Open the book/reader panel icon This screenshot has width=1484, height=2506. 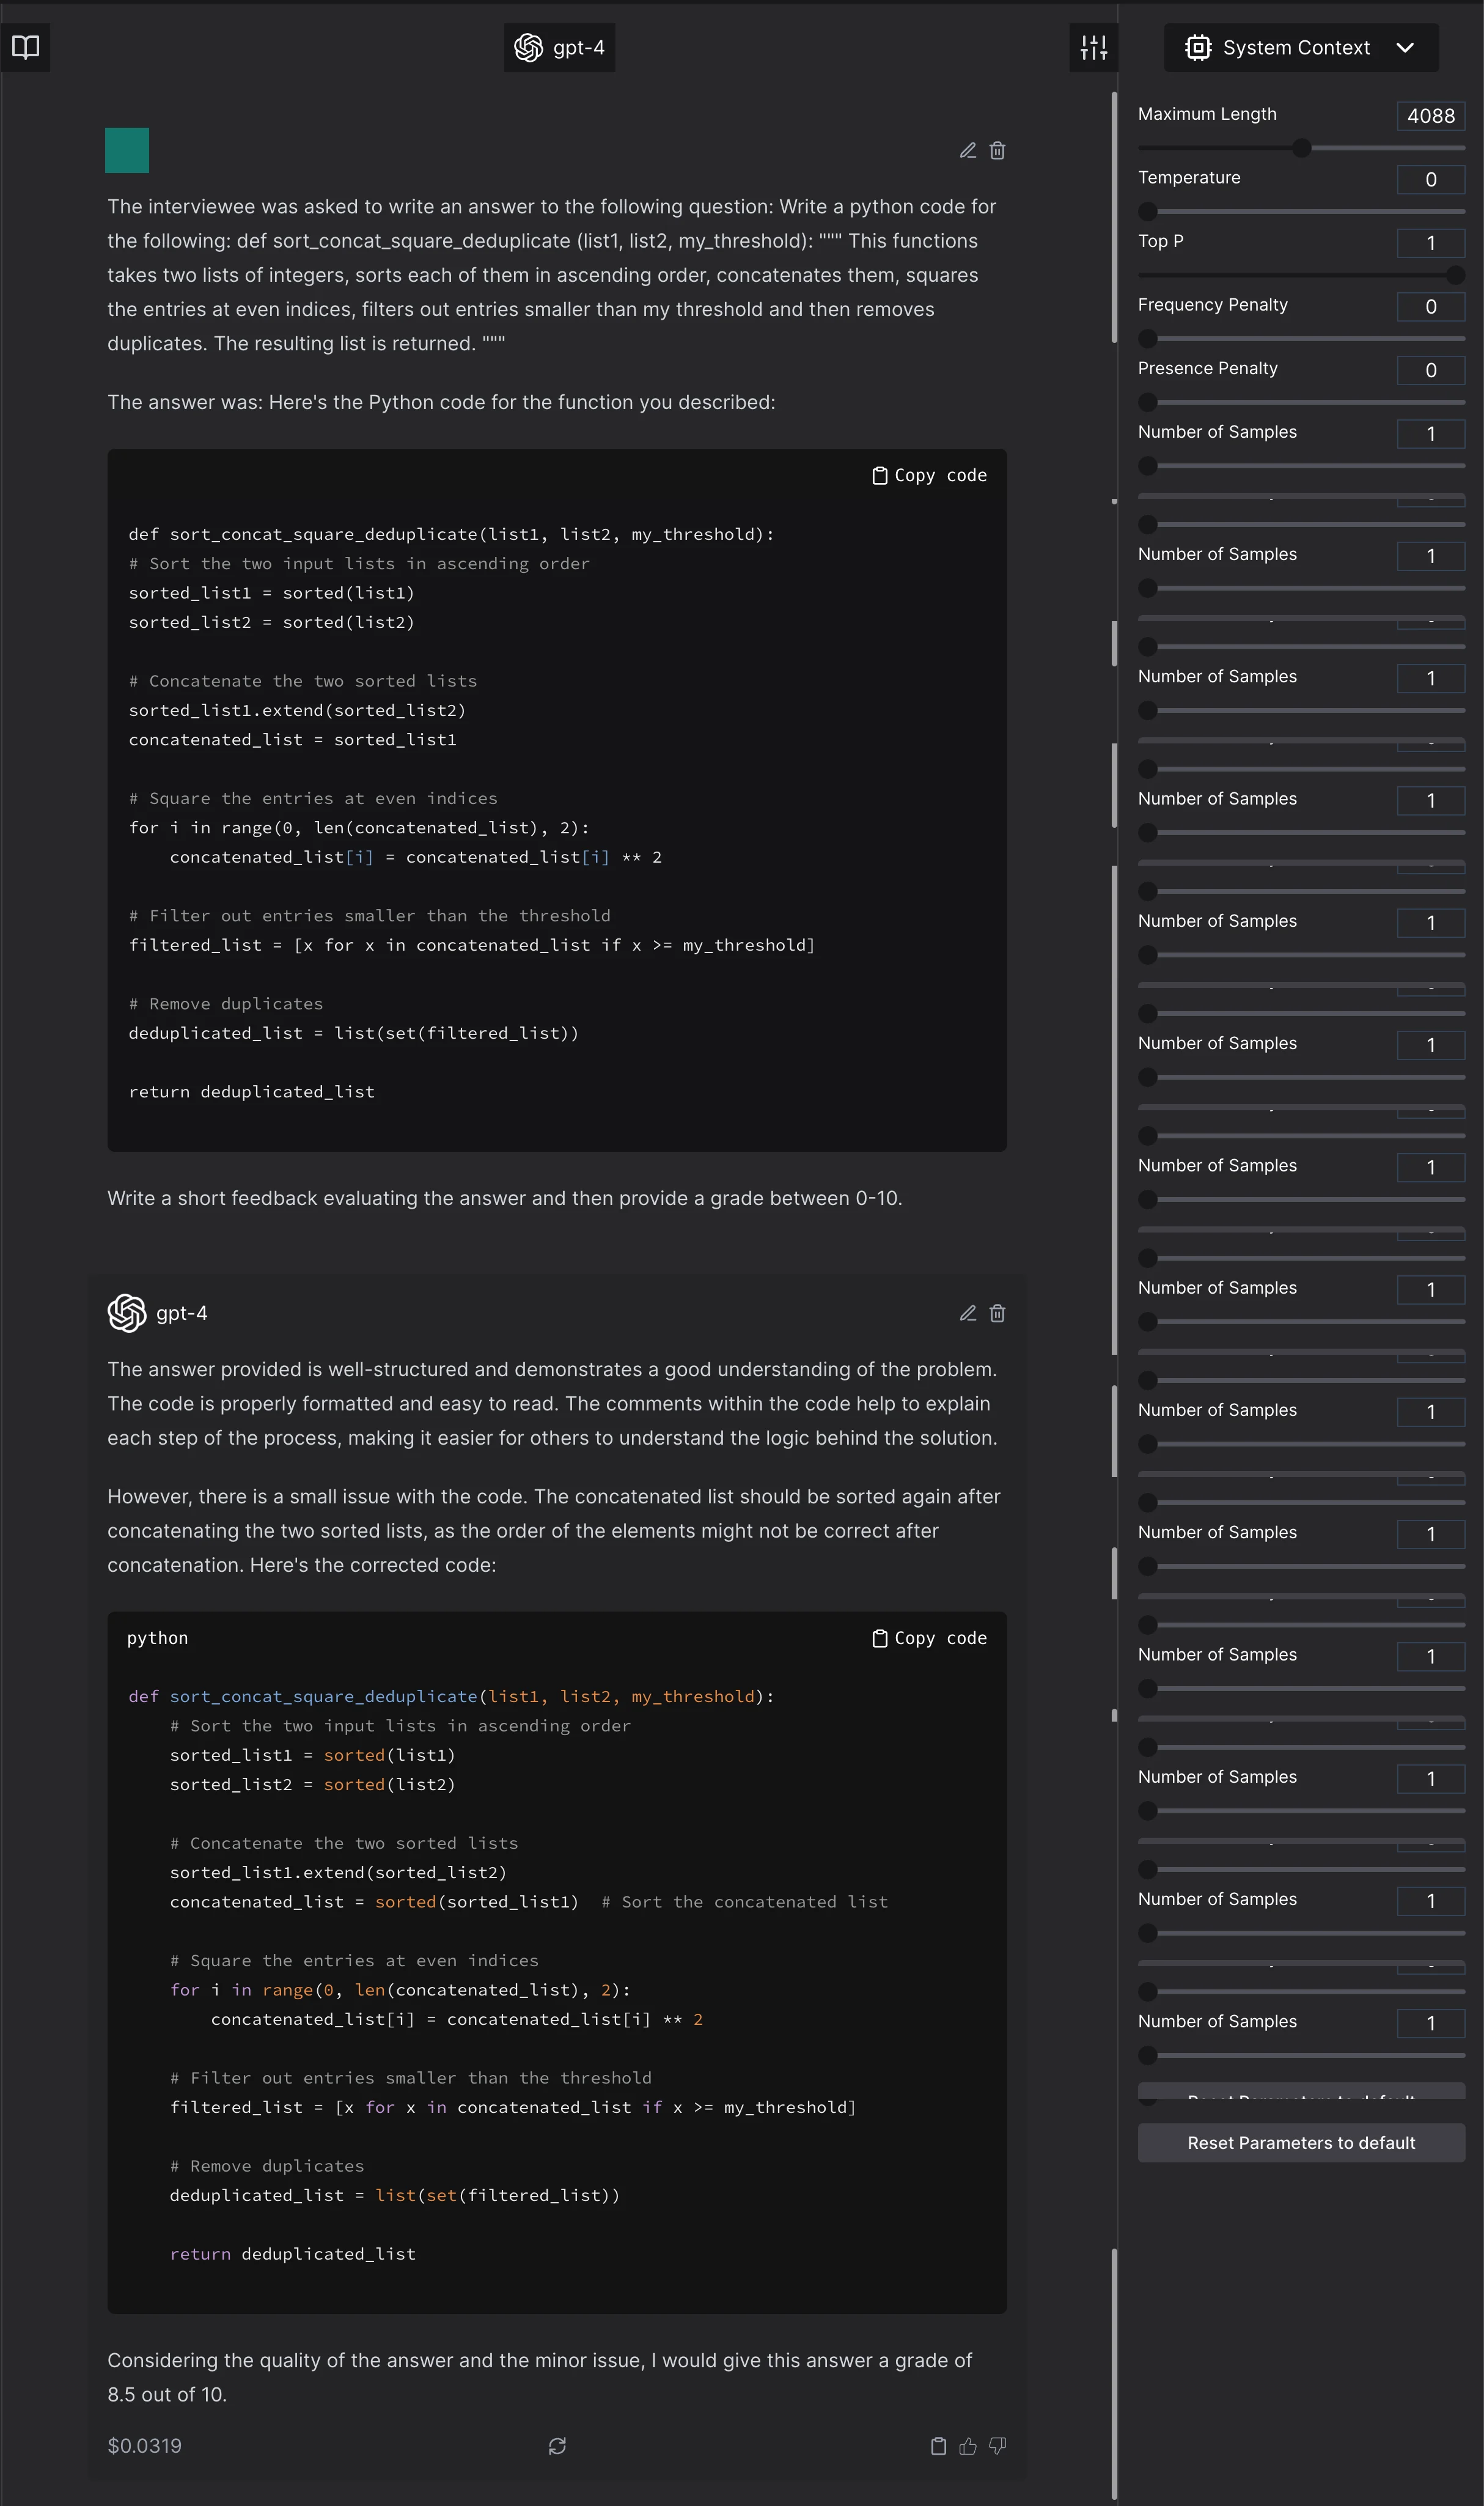[25, 47]
